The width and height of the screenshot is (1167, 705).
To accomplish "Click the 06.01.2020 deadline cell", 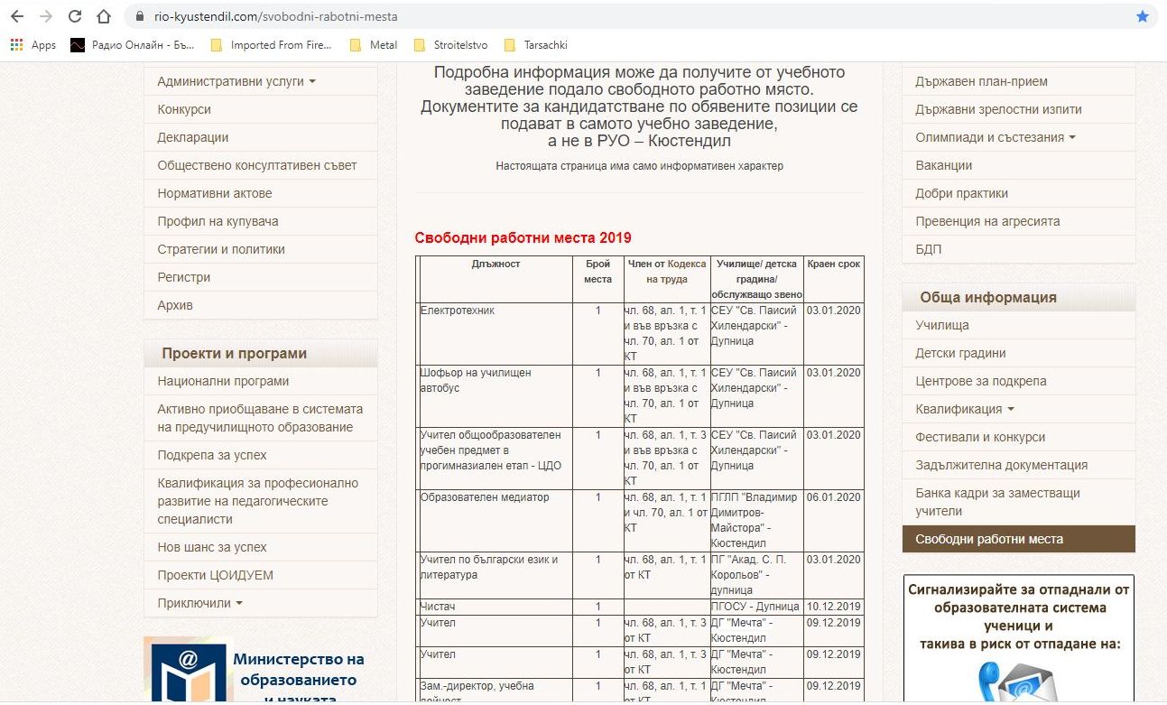I will click(x=834, y=521).
